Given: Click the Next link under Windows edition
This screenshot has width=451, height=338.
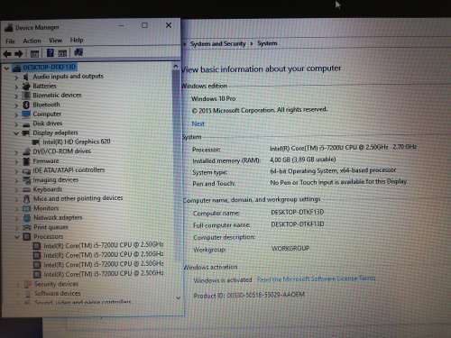Looking at the screenshot, I should (198, 123).
